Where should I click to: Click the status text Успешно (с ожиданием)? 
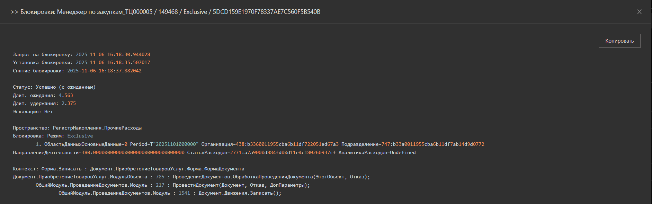point(65,87)
